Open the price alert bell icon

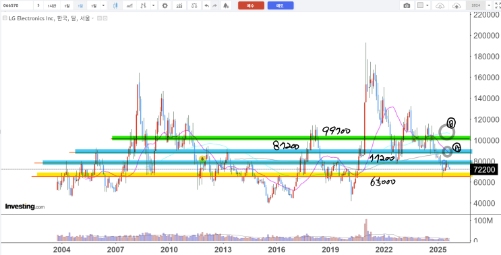(226, 5)
